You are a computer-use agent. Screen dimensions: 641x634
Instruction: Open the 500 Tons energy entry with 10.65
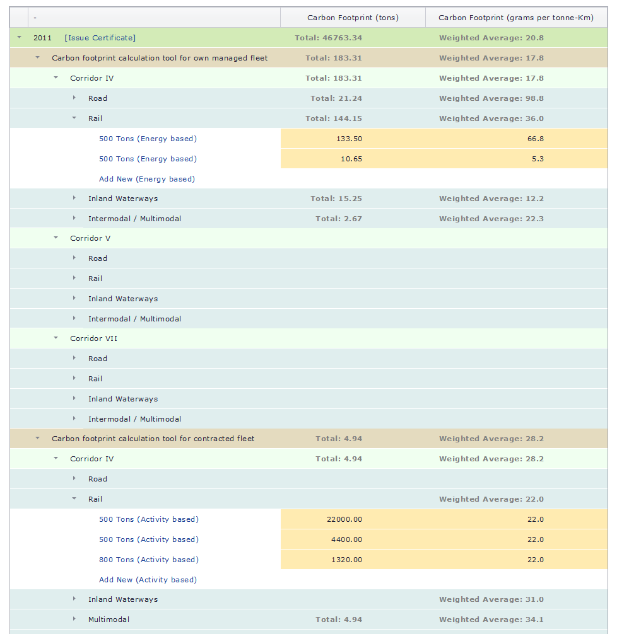[148, 159]
